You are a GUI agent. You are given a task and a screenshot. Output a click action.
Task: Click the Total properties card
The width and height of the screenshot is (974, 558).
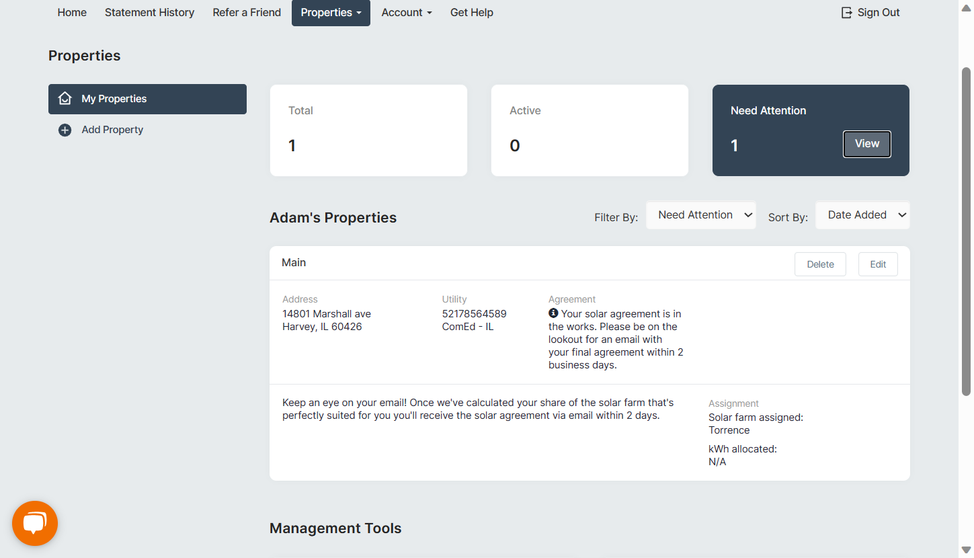pyautogui.click(x=368, y=130)
